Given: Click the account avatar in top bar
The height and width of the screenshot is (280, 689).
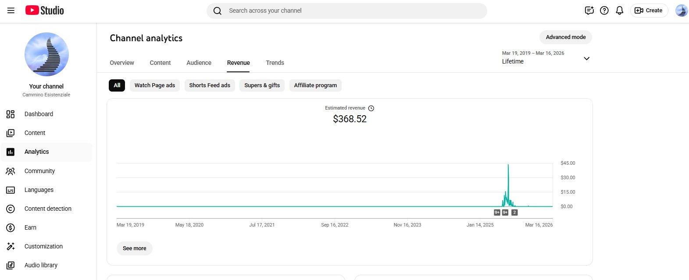Looking at the screenshot, I should point(681,11).
